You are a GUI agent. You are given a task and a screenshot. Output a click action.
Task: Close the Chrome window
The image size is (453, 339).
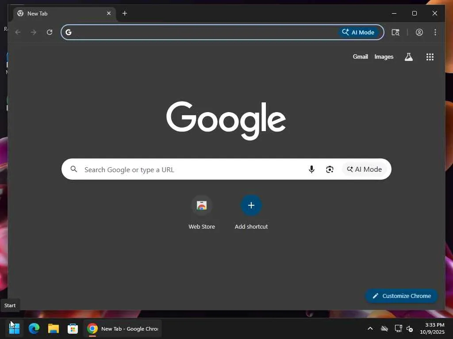pos(434,13)
